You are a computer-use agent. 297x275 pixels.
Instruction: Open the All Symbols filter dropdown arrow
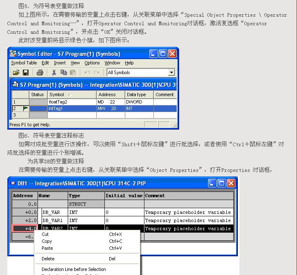(x=171, y=73)
